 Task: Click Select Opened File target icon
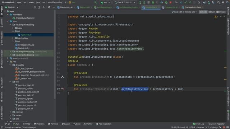coord(35,7)
